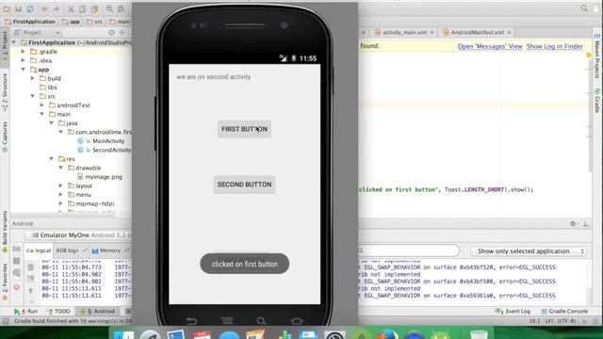Tap the emulator Back navigation key
Image resolution: width=603 pixels, height=339 pixels.
click(x=191, y=320)
